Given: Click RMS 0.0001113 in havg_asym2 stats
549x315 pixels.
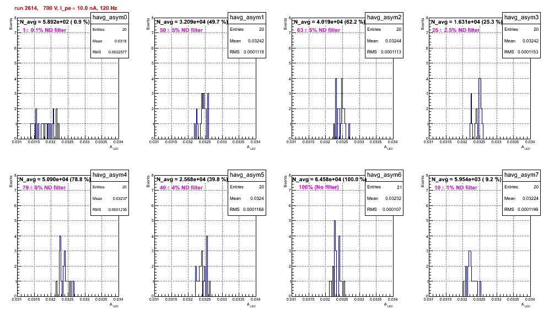Looking at the screenshot, I should [384, 52].
